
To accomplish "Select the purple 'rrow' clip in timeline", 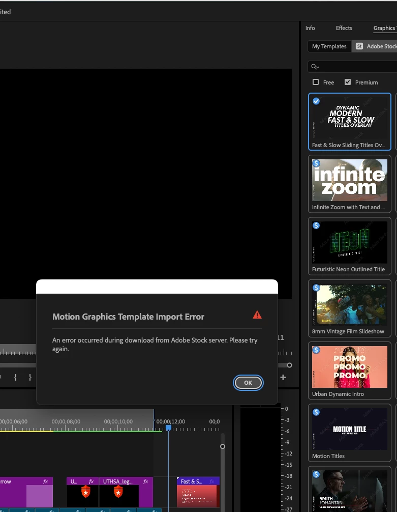I will pos(26,492).
